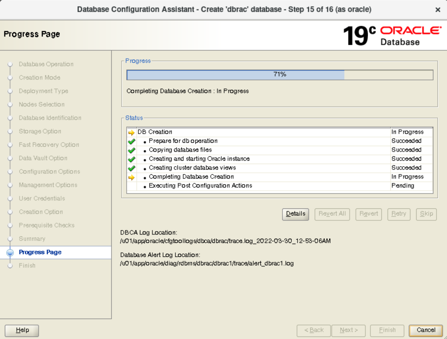The image size is (447, 339).
Task: Select Creation Option step
Action: 41,212
